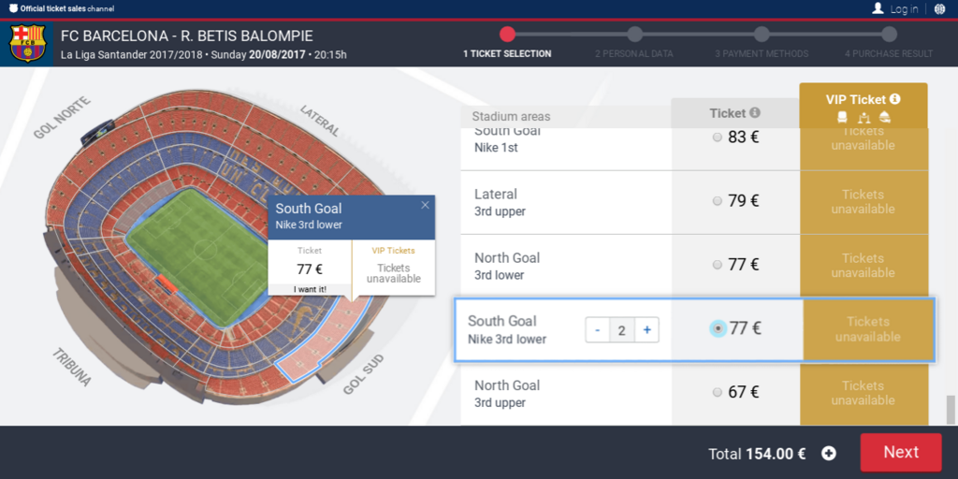Click the VIP catering bell icon
This screenshot has height=479, width=958.
(x=884, y=117)
